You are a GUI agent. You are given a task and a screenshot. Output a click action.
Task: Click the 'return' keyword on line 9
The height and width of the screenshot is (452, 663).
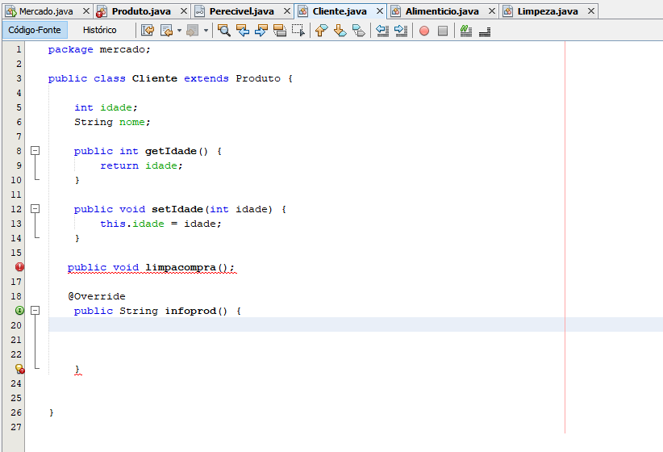click(x=119, y=165)
